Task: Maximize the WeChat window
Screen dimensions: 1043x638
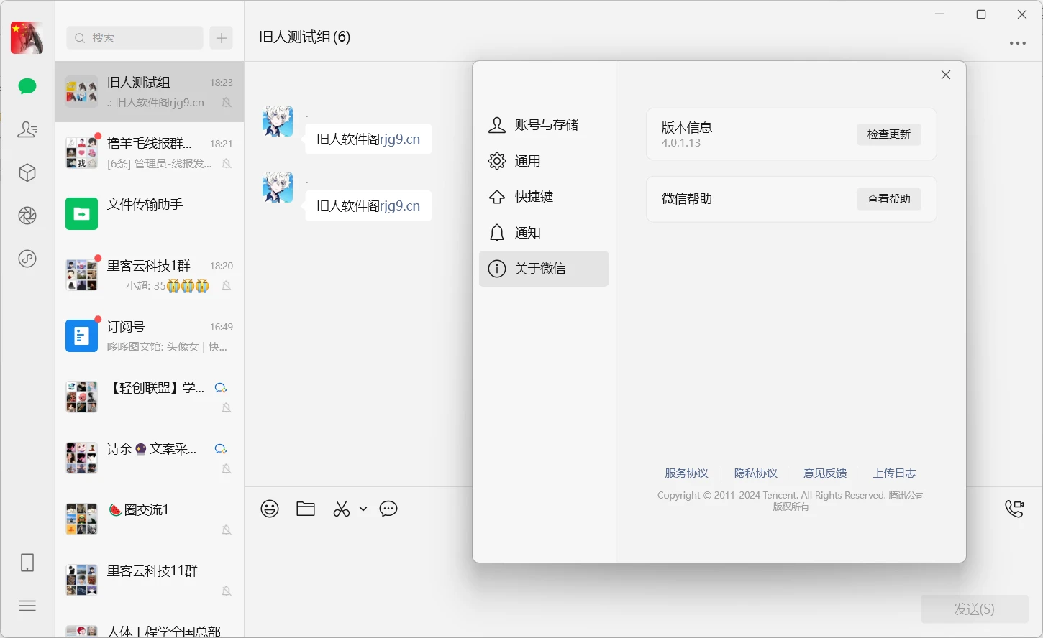Action: click(x=981, y=14)
